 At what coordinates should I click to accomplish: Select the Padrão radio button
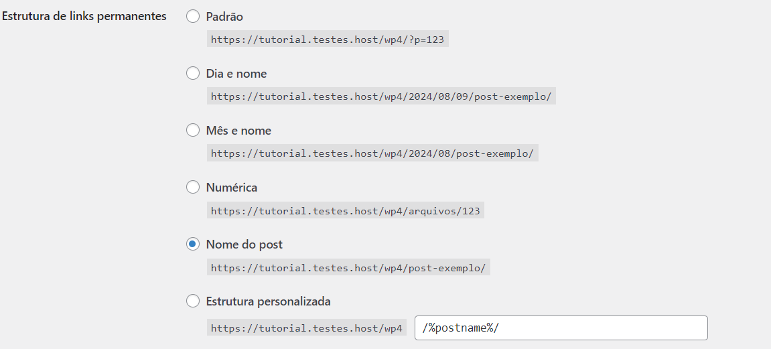(193, 17)
